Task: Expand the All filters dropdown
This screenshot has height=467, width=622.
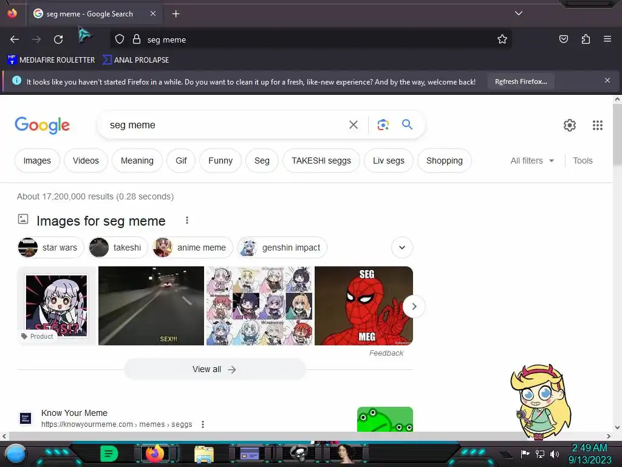Action: (x=532, y=161)
